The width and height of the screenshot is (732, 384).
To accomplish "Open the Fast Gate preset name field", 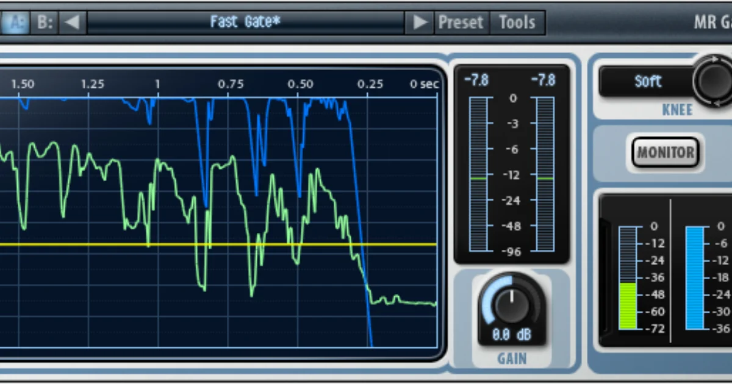I will 246,23.
